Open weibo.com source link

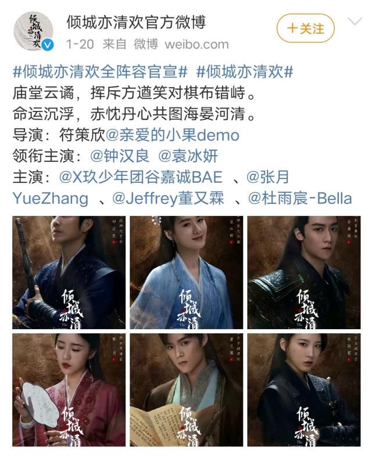click(x=196, y=44)
